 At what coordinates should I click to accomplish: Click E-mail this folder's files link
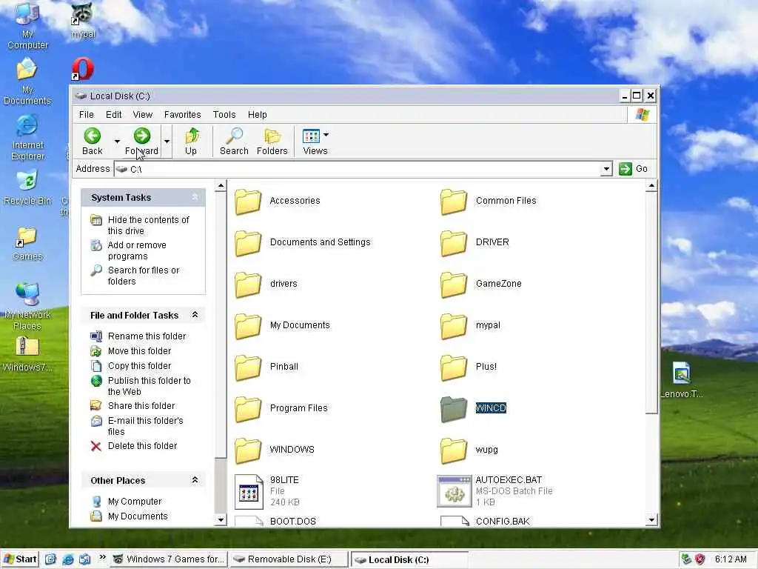(x=145, y=426)
